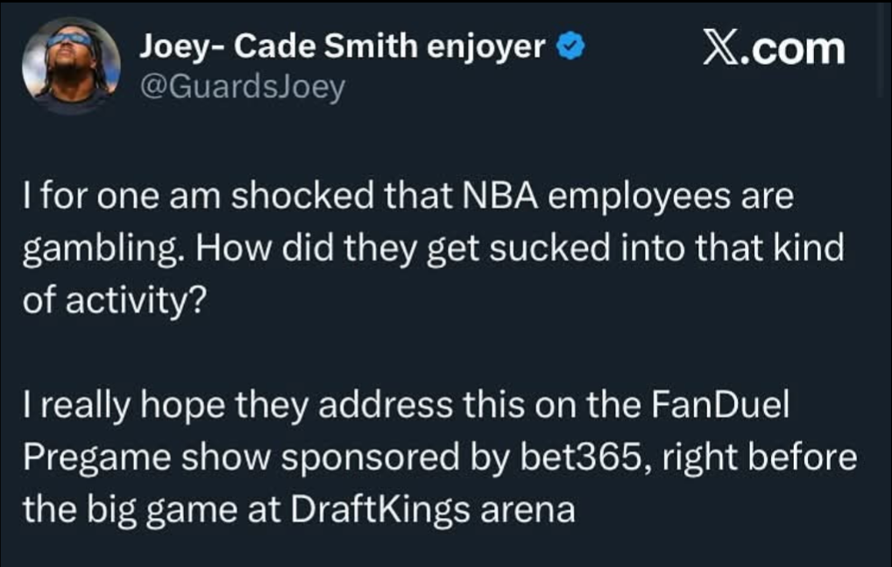Image resolution: width=892 pixels, height=567 pixels.
Task: Click the X.com watermark logo
Action: (x=775, y=48)
